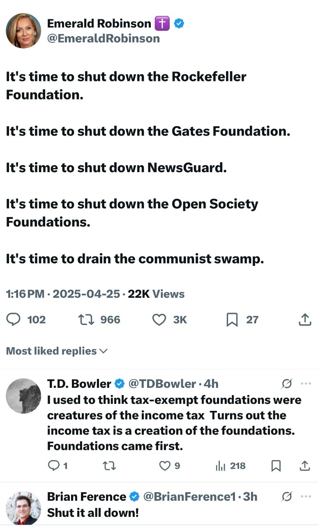Bookmark Emerald Robinson's tweet
The image size is (318, 530).
tap(232, 319)
